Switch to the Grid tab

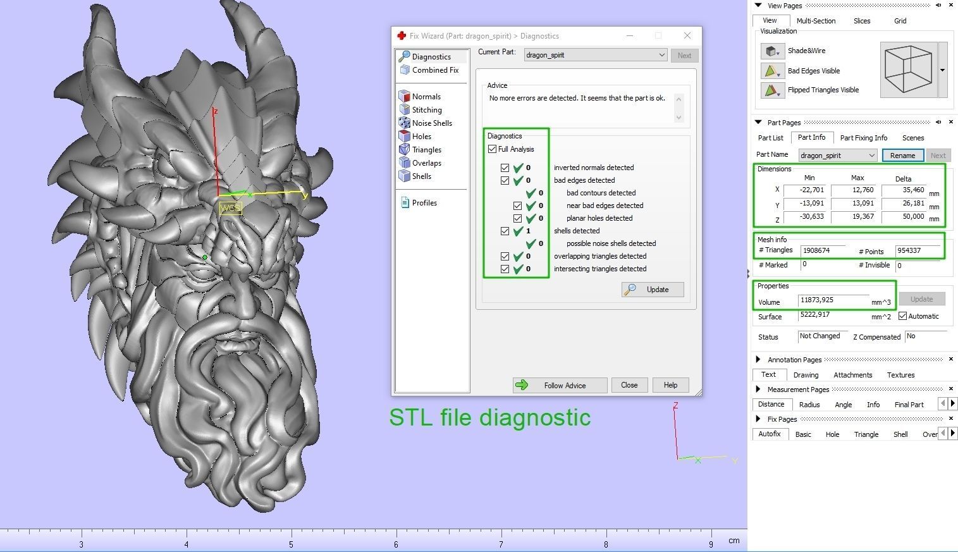(x=900, y=21)
